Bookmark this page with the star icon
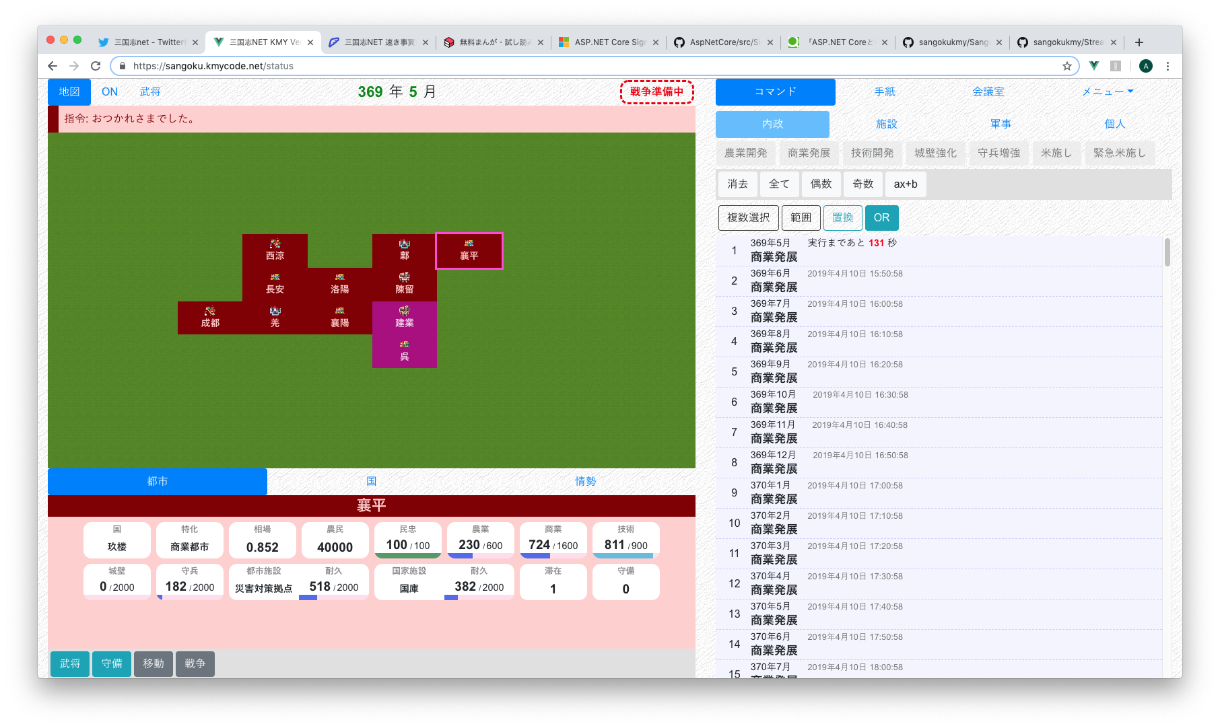Screen dimensions: 1220x728 (1067, 66)
